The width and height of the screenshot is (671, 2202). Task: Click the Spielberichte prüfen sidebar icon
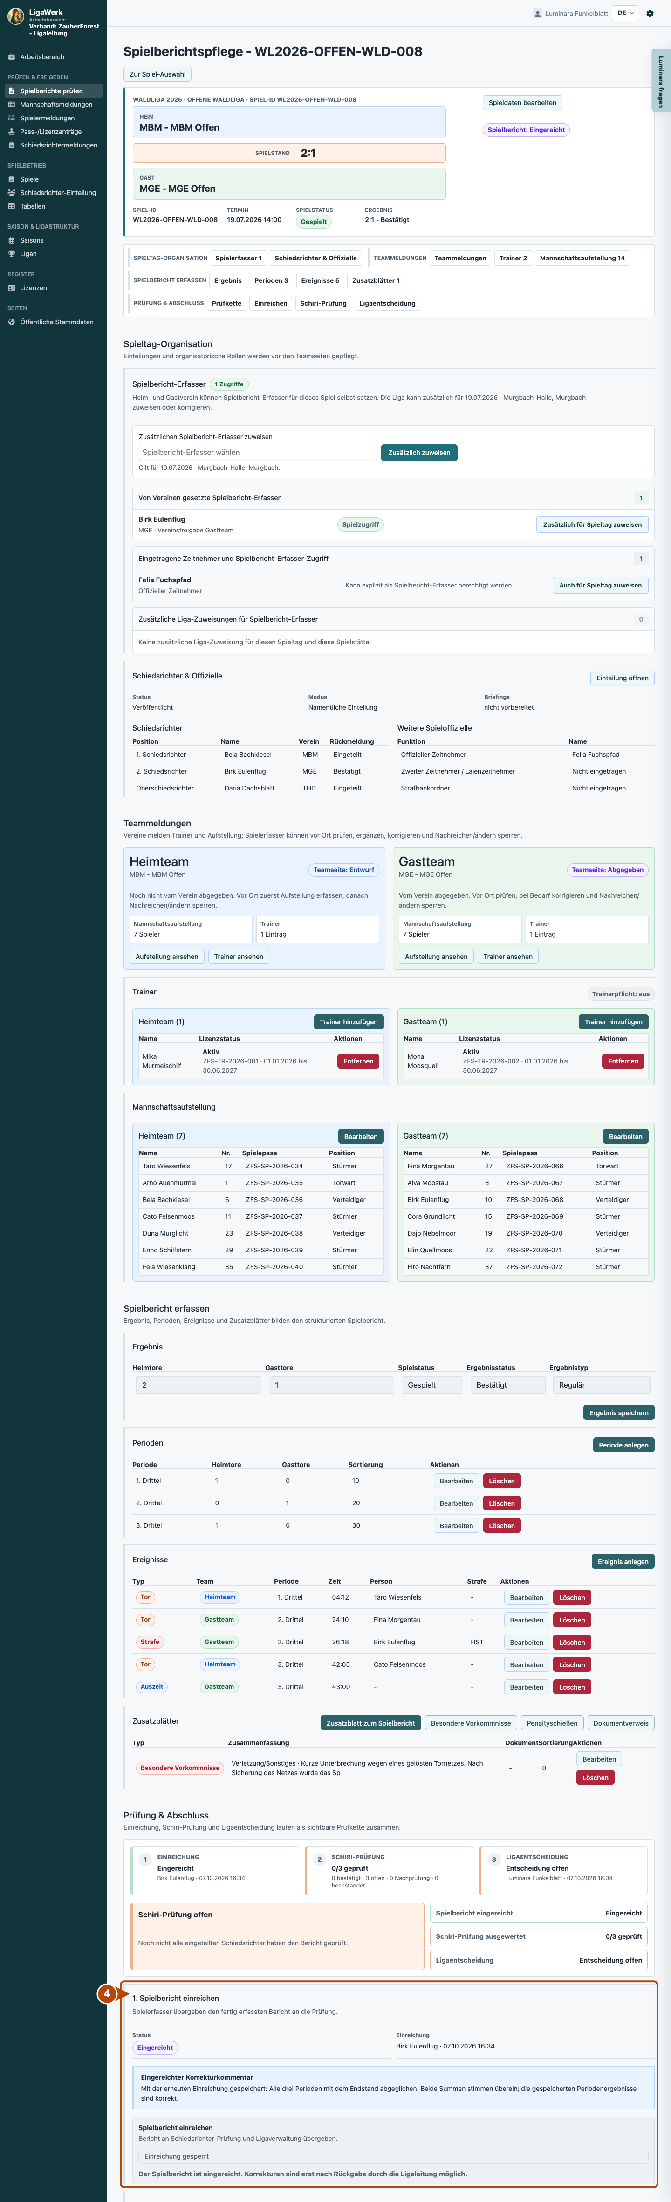pyautogui.click(x=12, y=91)
